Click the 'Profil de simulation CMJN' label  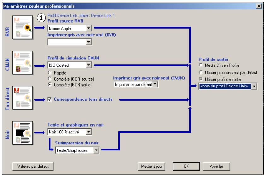pyautogui.click(x=73, y=58)
